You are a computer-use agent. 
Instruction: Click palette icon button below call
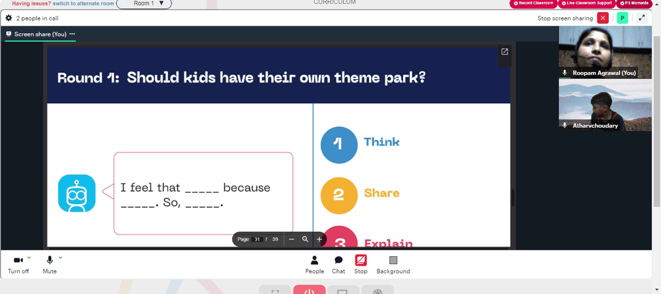(377, 290)
